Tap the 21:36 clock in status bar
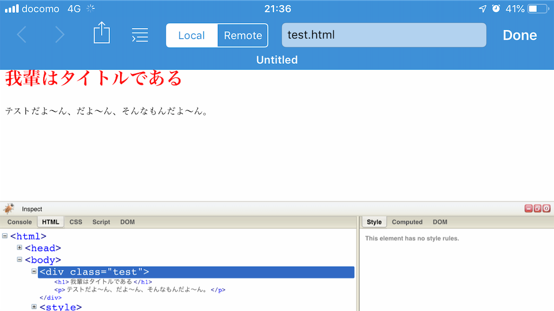 click(278, 9)
